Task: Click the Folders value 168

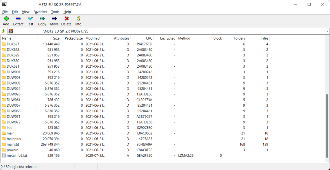Action: (x=242, y=144)
